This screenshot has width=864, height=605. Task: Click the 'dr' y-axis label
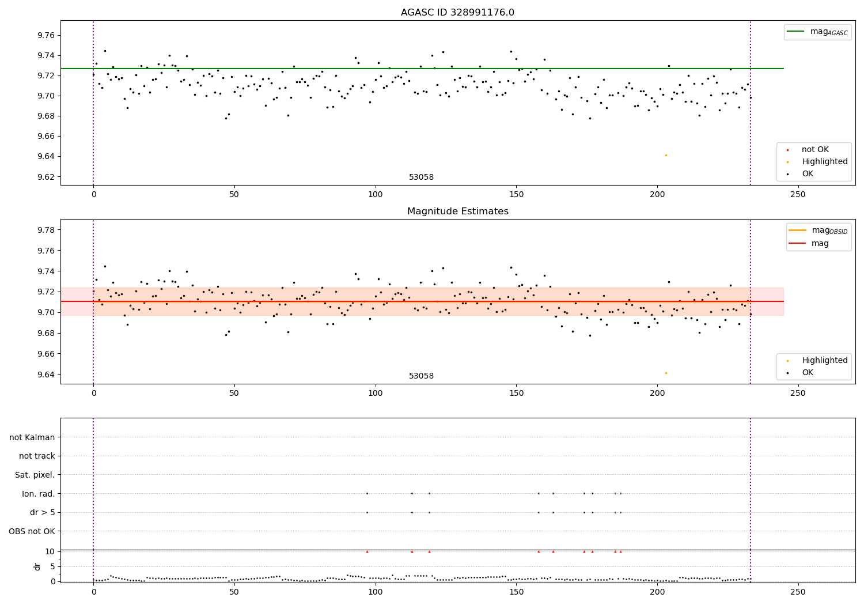click(37, 566)
